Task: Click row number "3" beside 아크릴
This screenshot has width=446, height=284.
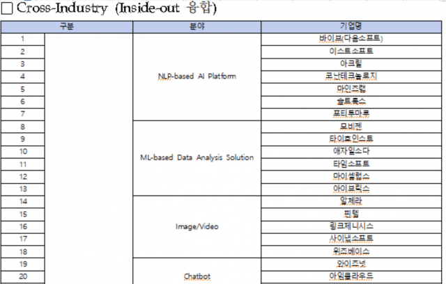Action: (x=23, y=64)
